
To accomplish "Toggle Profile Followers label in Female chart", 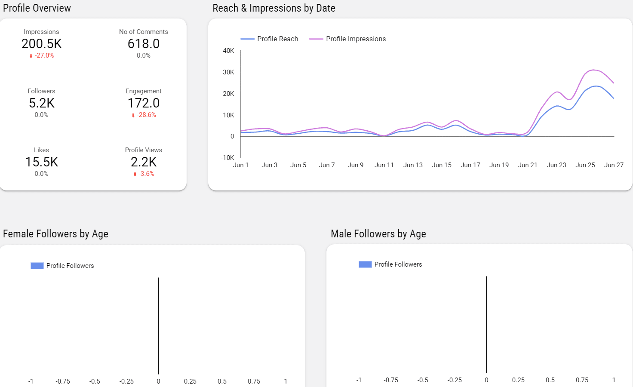I will pos(70,266).
